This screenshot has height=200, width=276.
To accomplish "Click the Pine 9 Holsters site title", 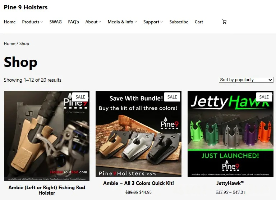I will pos(26,7).
